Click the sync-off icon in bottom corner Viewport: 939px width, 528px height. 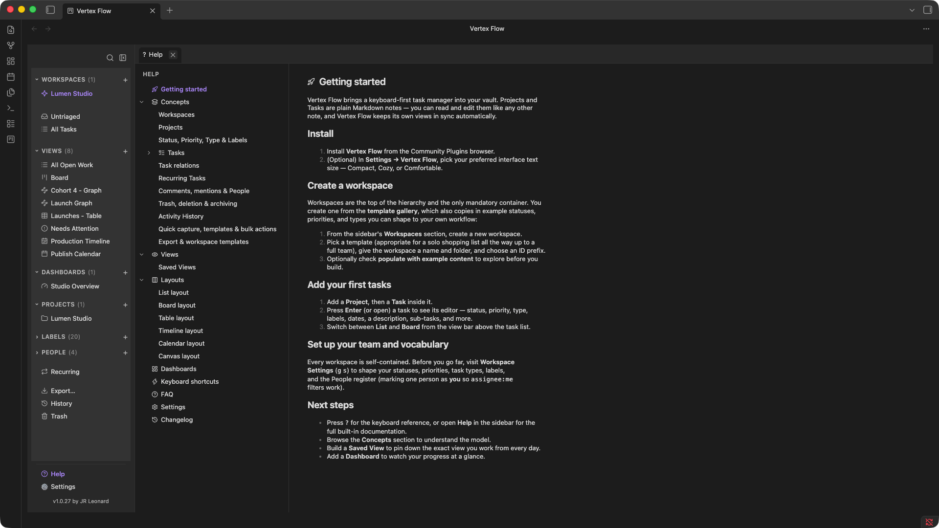pyautogui.click(x=929, y=522)
